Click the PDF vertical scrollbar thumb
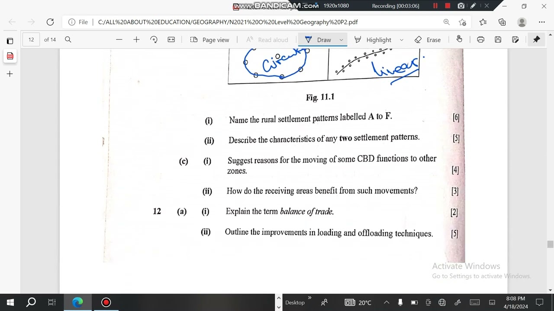The height and width of the screenshot is (311, 554). point(550,244)
